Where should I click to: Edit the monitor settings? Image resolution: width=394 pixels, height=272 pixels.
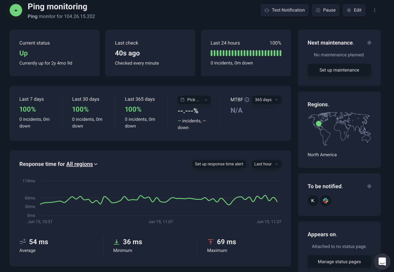click(354, 10)
